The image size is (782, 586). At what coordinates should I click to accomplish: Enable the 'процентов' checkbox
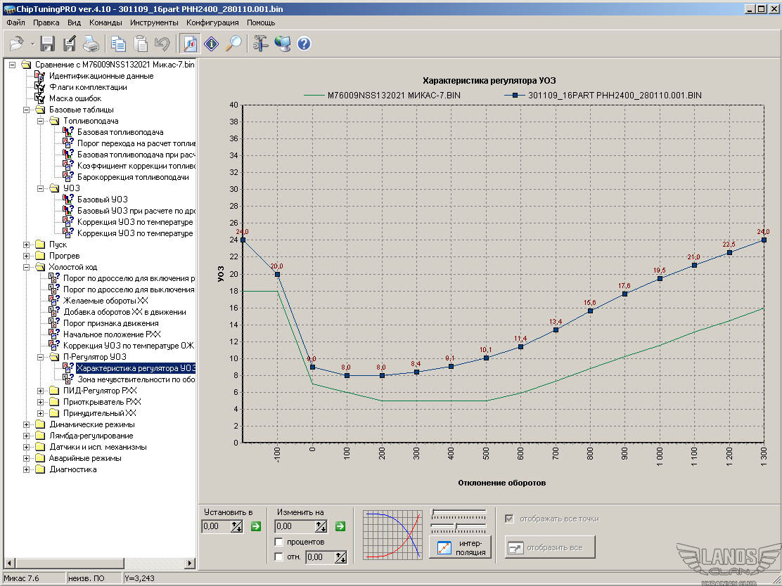click(279, 542)
